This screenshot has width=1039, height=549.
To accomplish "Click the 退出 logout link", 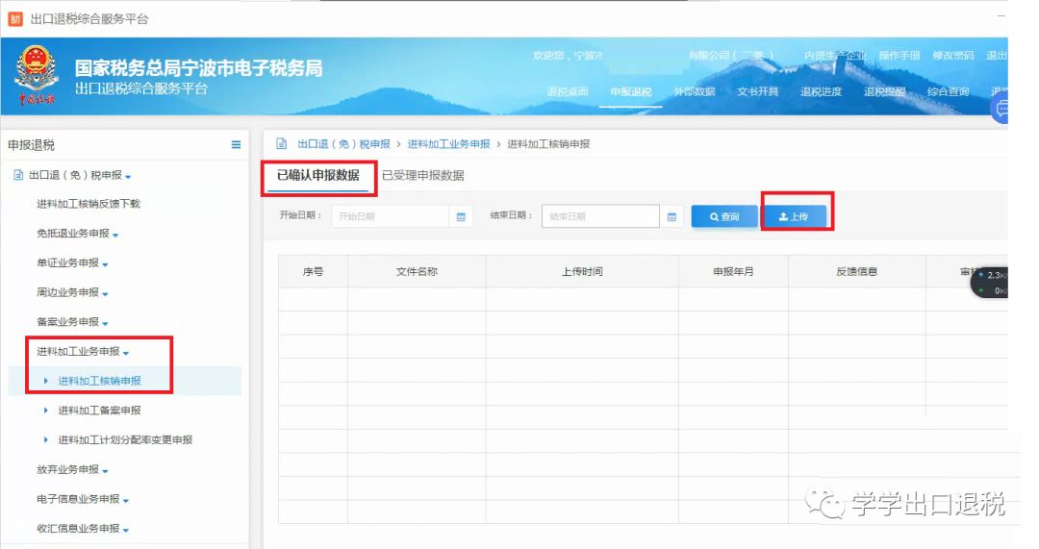I will pyautogui.click(x=997, y=56).
